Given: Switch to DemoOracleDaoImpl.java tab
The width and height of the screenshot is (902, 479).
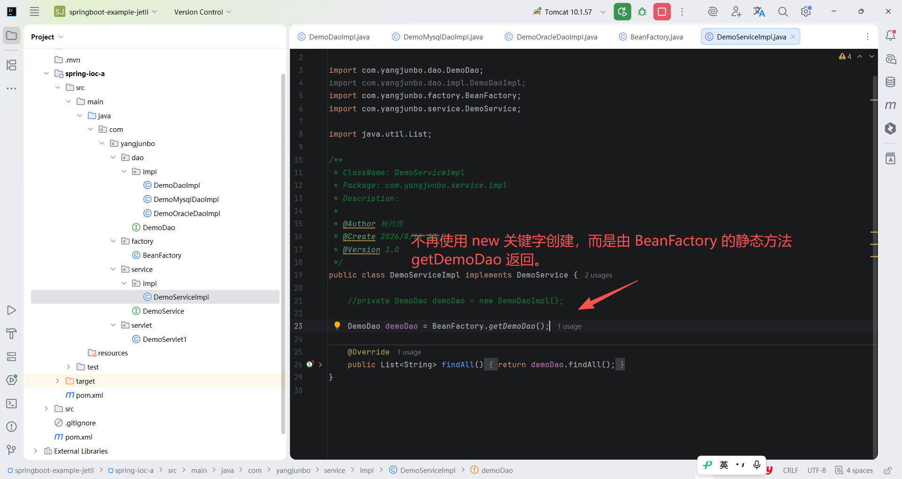Looking at the screenshot, I should coord(551,37).
